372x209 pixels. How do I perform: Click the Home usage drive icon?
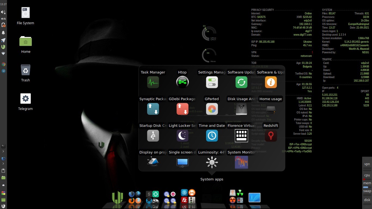point(271,109)
